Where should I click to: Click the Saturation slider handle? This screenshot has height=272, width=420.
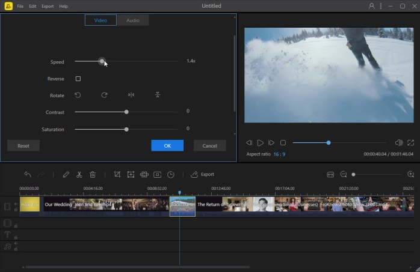(126, 129)
